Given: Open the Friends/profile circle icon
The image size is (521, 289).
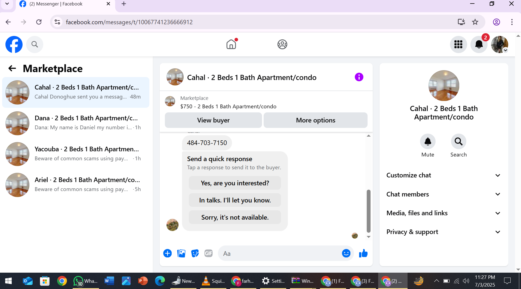Looking at the screenshot, I should point(282,44).
